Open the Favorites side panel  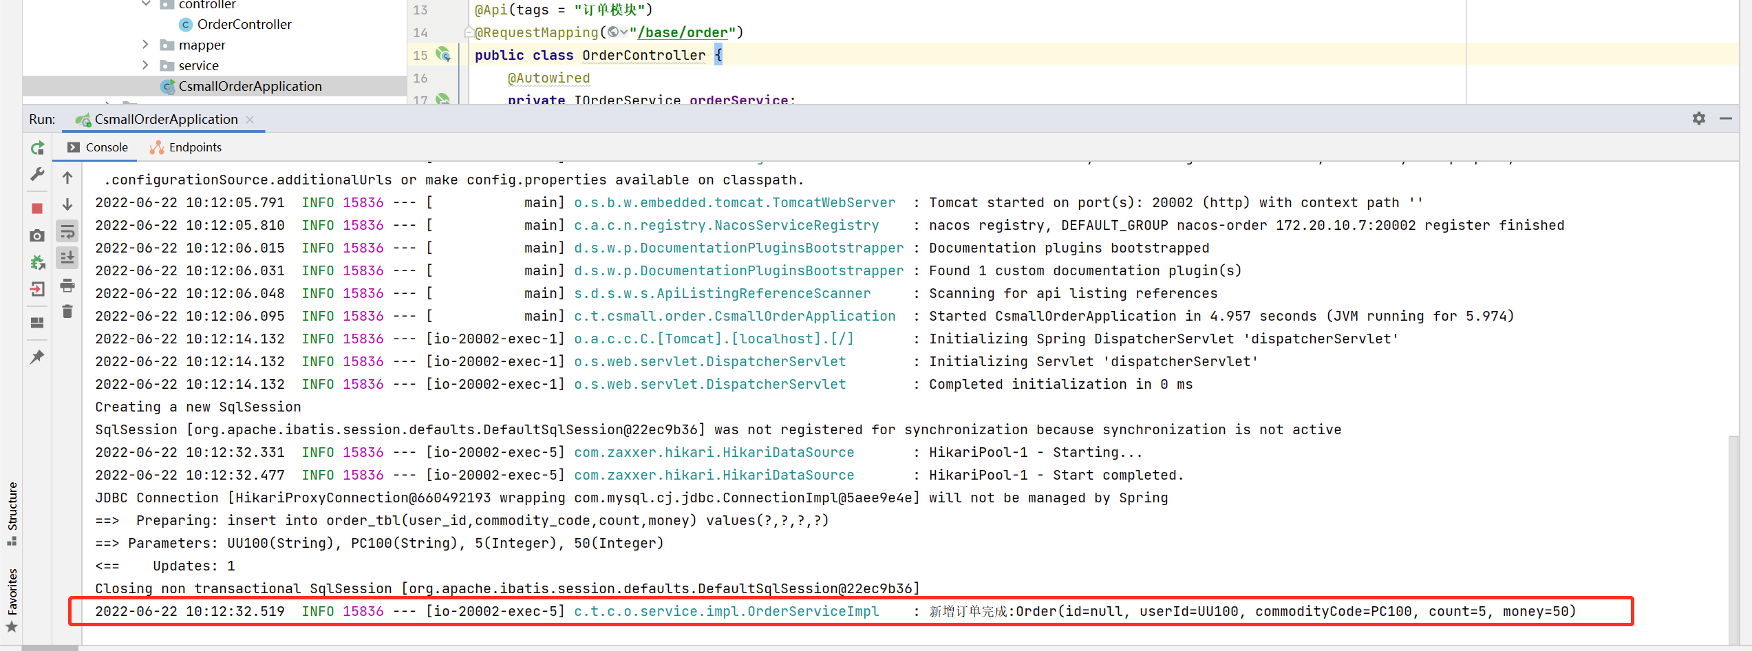[12, 600]
